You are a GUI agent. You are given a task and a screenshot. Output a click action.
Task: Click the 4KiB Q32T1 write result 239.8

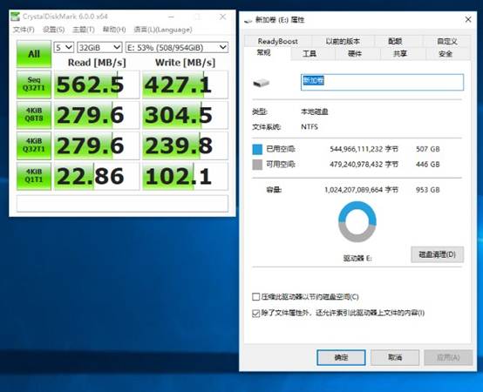[x=185, y=145]
